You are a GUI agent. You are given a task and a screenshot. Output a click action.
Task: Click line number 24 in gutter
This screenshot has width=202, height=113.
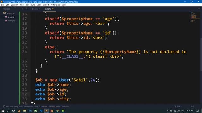click(25, 52)
